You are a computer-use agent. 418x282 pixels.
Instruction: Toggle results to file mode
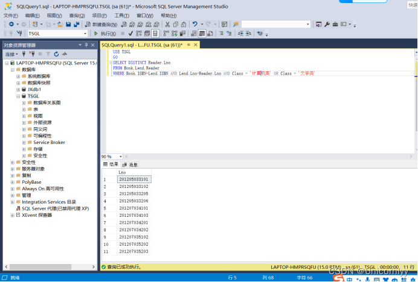210,34
